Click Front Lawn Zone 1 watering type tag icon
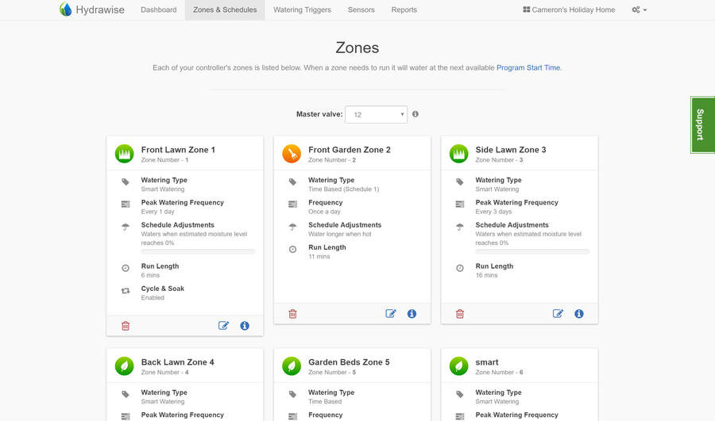The width and height of the screenshot is (715, 421). point(126,182)
